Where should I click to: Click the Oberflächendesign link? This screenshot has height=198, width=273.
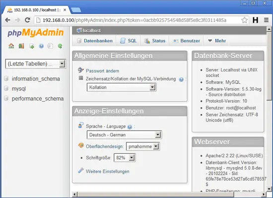click(x=104, y=146)
